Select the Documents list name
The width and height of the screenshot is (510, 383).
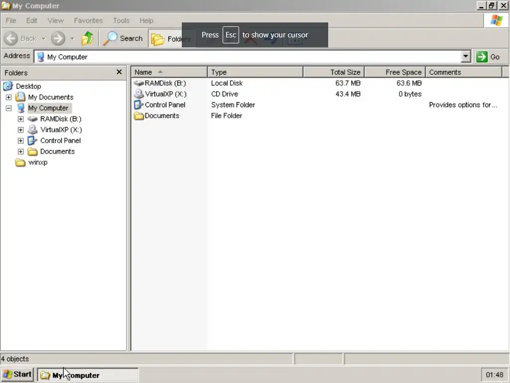(x=162, y=116)
